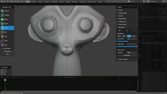Select the Contours tool
This screenshot has width=167, height=94.
(7, 11)
